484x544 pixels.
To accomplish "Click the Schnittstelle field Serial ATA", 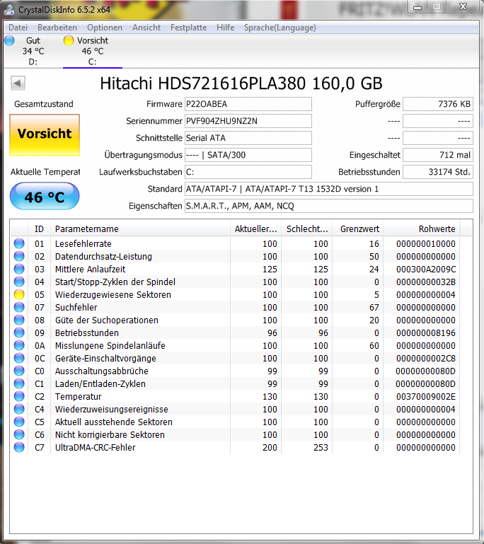I will [x=248, y=138].
